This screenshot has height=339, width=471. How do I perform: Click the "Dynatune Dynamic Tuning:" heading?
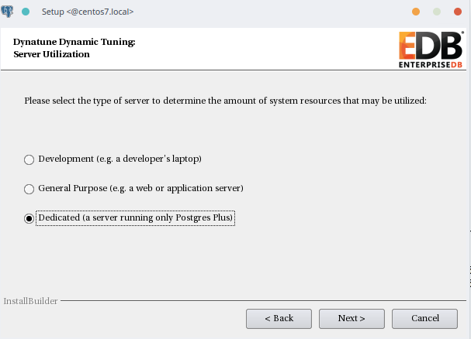(74, 42)
